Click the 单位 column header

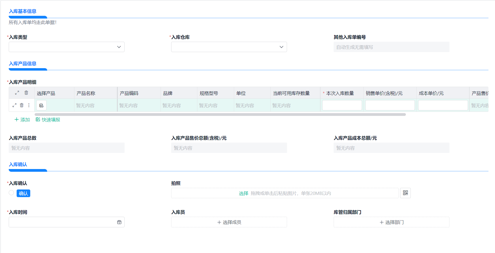click(x=252, y=93)
